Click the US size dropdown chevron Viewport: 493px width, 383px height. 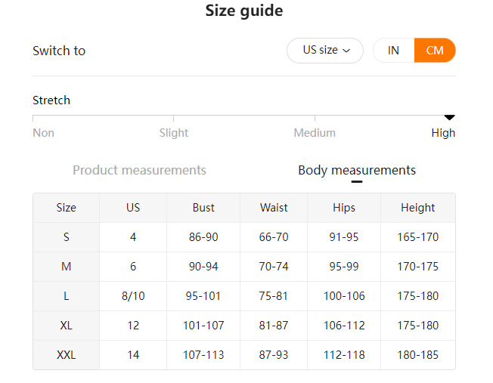[x=347, y=51]
